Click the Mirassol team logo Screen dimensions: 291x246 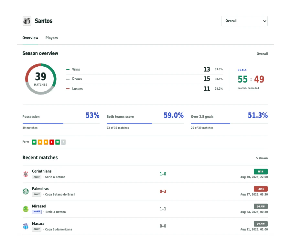tap(26, 209)
